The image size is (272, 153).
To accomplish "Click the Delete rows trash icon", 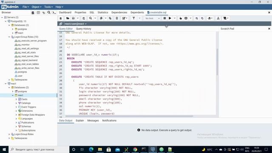I will point(117,18).
